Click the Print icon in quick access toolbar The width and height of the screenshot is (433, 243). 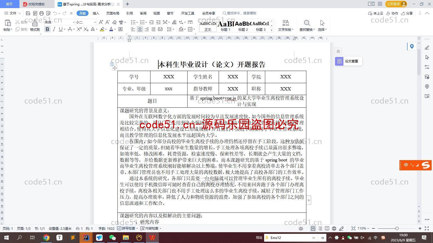coord(41,13)
